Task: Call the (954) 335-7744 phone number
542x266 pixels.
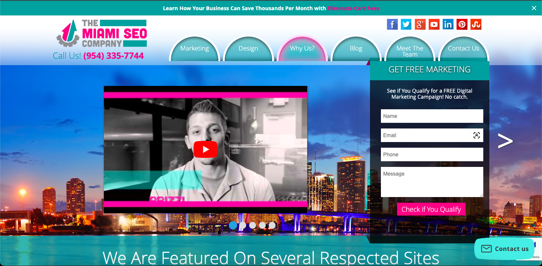Action: (x=114, y=56)
